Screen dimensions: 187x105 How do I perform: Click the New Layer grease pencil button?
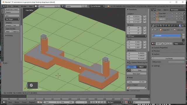point(136,74)
